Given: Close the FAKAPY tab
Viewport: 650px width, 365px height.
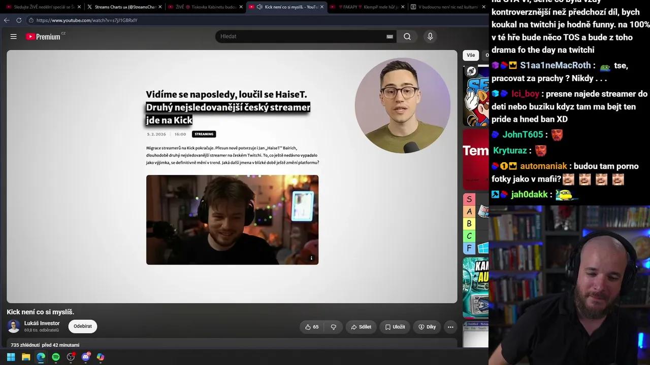Looking at the screenshot, I should point(403,7).
